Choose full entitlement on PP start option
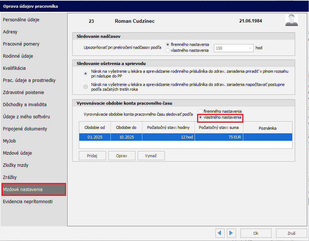This screenshot has height=241, width=309. point(86,73)
